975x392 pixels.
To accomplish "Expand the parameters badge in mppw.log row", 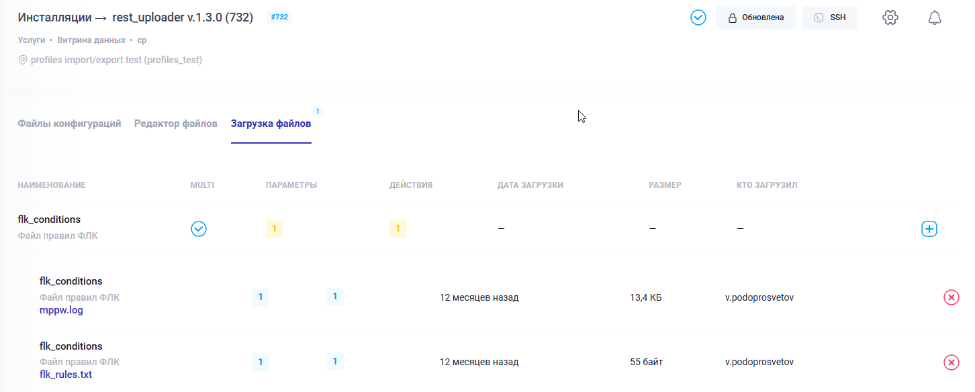I will pyautogui.click(x=260, y=297).
